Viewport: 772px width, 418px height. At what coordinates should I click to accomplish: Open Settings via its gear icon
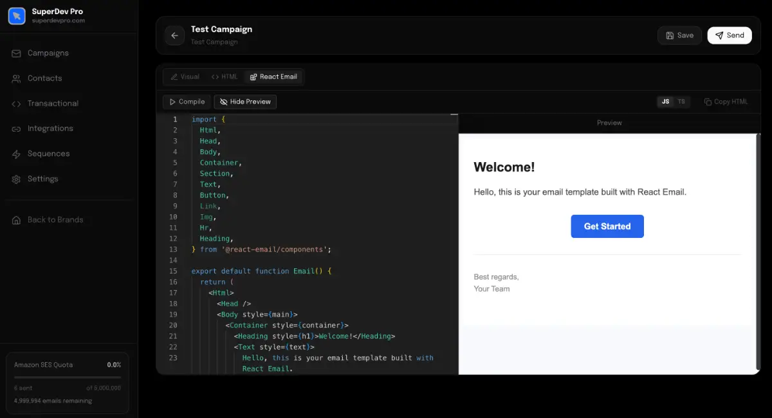coord(16,179)
